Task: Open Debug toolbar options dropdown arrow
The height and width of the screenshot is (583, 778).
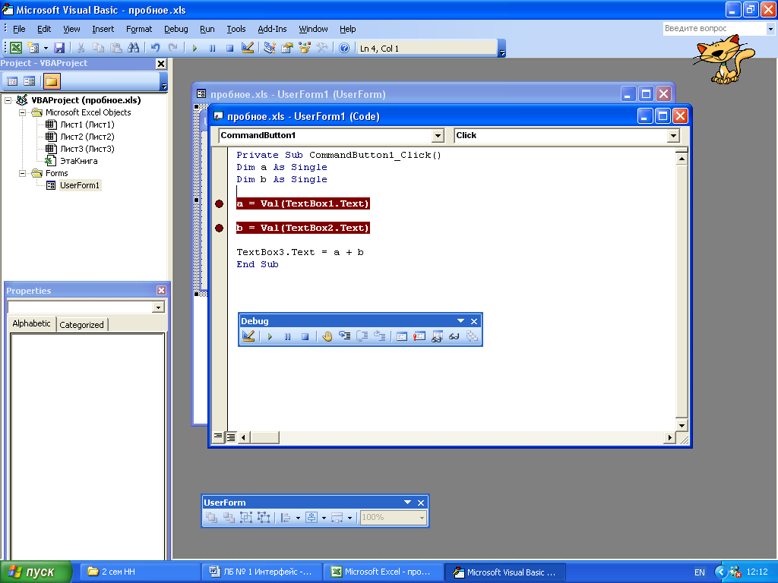Action: click(x=460, y=321)
